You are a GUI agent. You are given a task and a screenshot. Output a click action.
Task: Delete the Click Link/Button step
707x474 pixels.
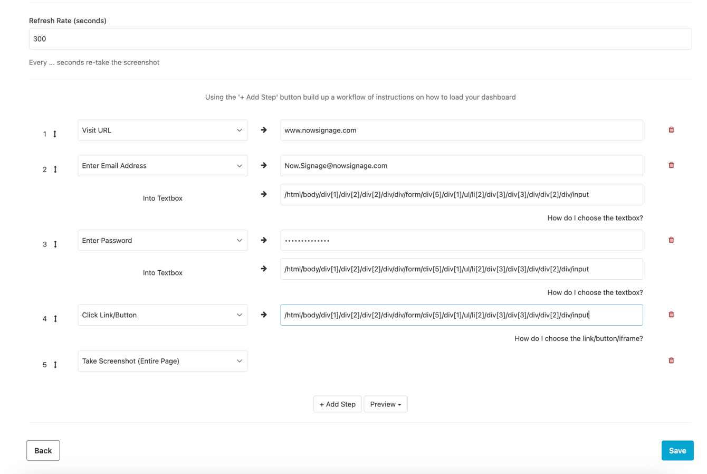click(x=671, y=314)
